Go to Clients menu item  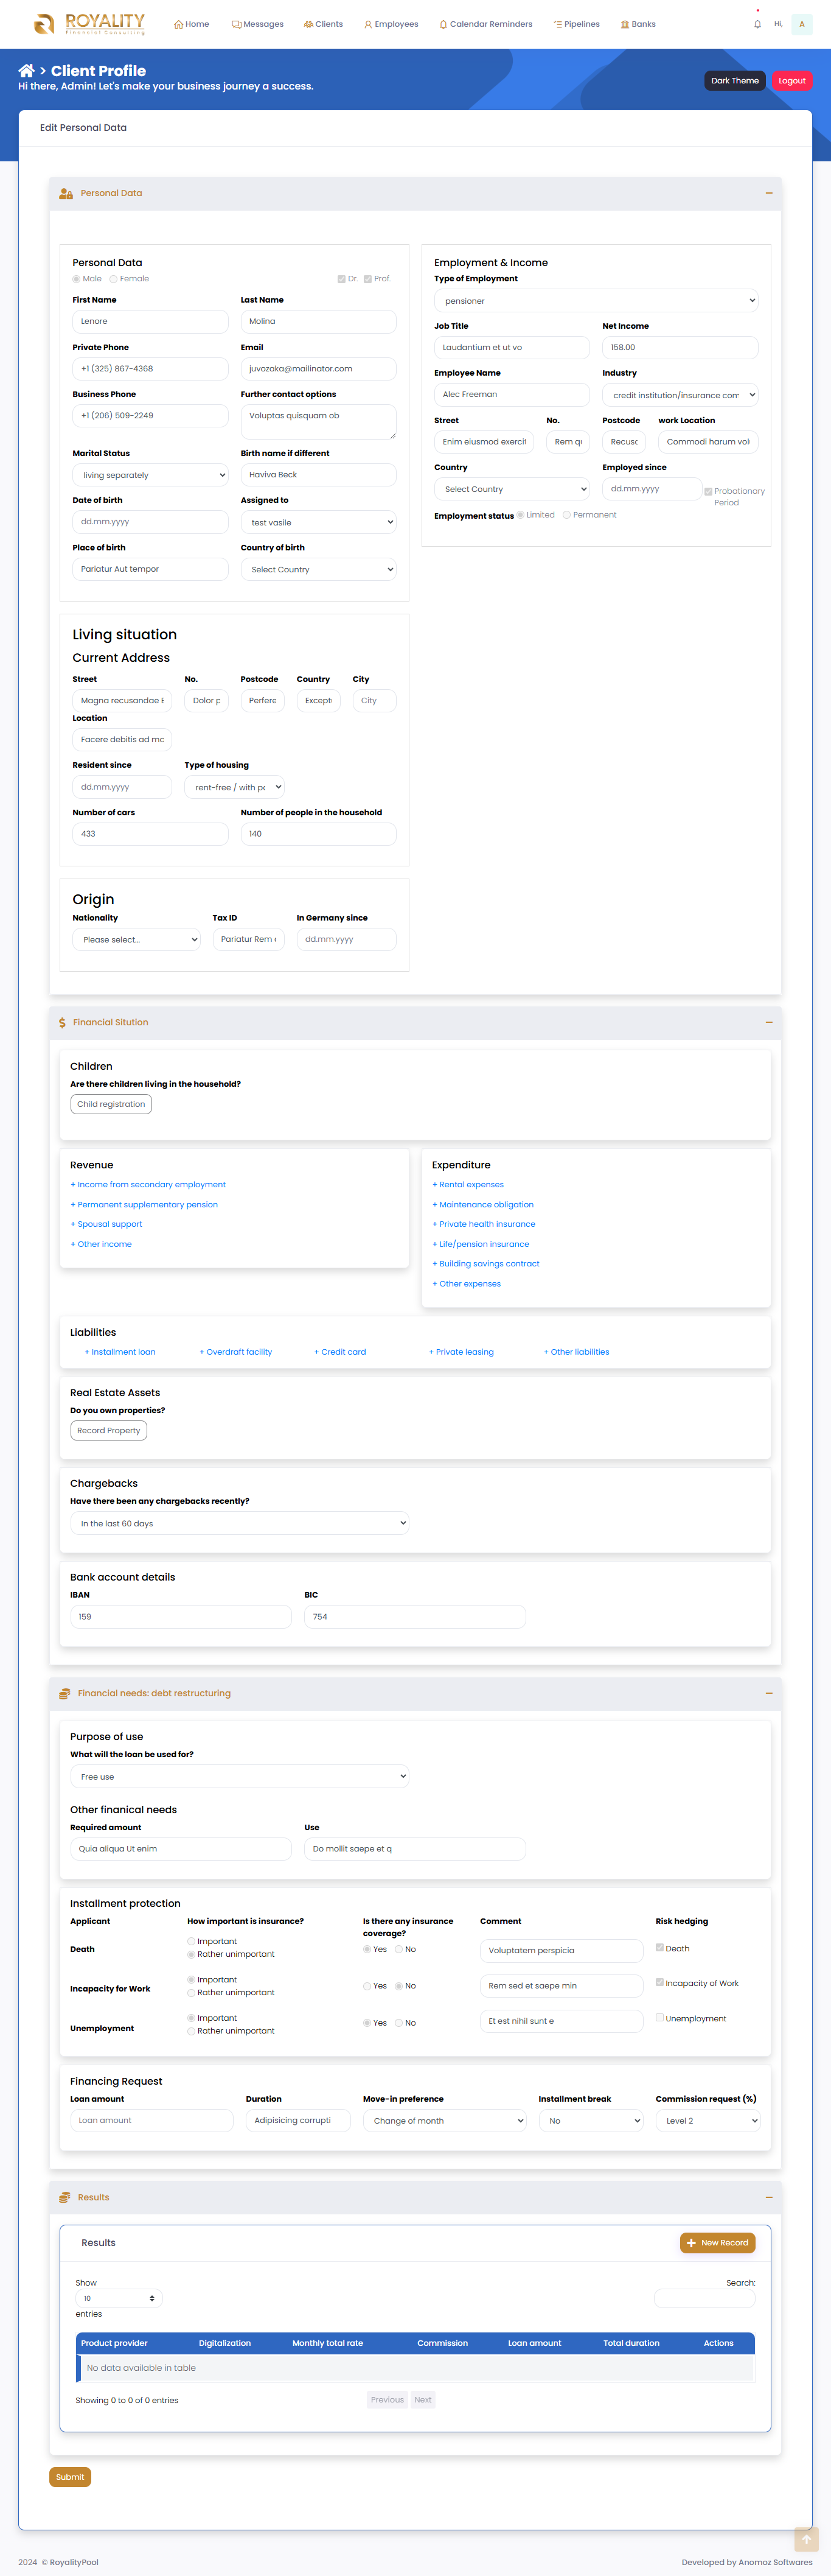tap(322, 24)
